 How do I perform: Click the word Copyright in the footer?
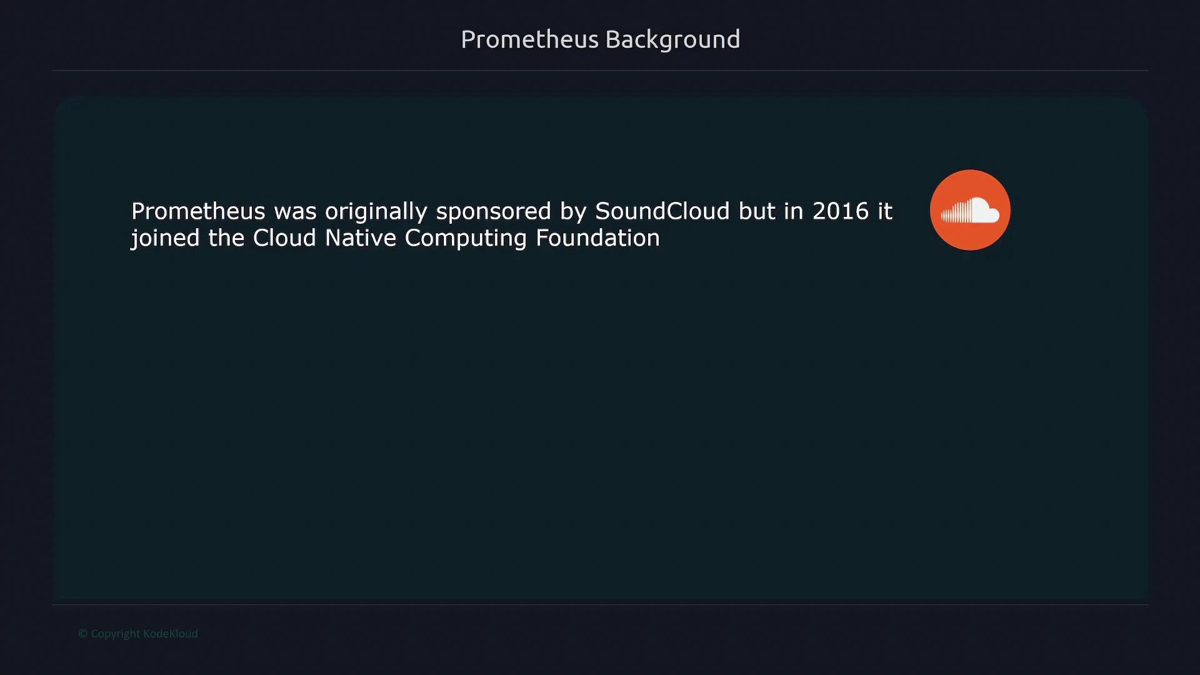click(x=116, y=634)
